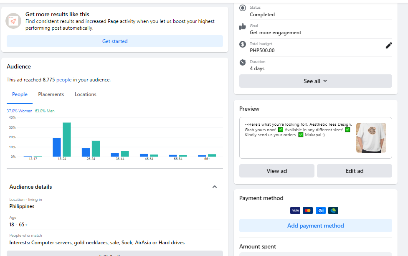Collapse the Audience details section

tap(215, 187)
